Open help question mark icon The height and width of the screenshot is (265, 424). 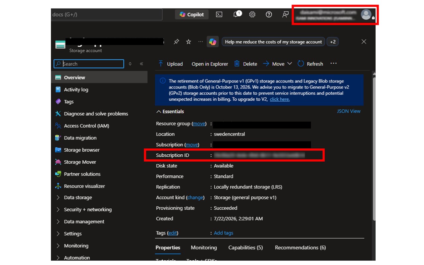tap(269, 14)
